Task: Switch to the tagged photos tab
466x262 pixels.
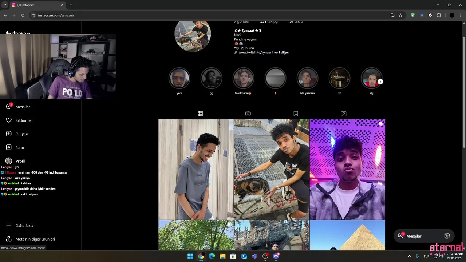Action: (x=344, y=114)
